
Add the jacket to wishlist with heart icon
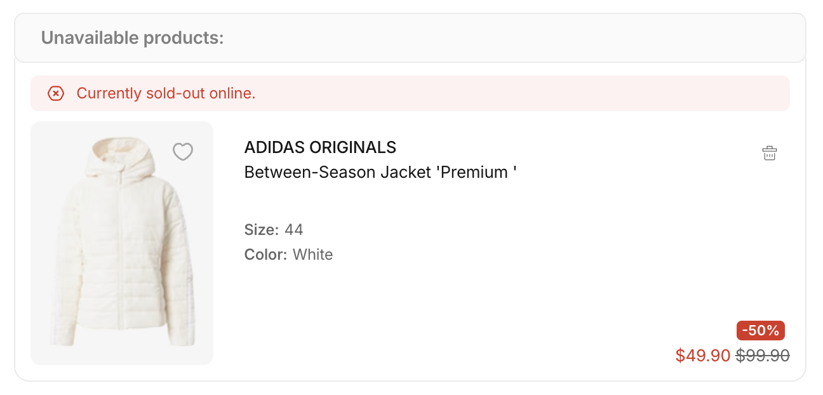point(183,152)
